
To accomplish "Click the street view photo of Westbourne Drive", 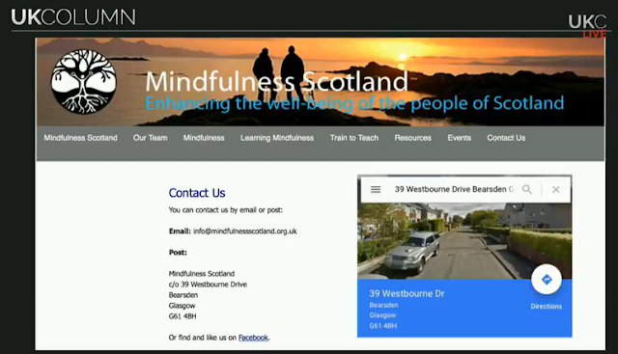I will 464,241.
